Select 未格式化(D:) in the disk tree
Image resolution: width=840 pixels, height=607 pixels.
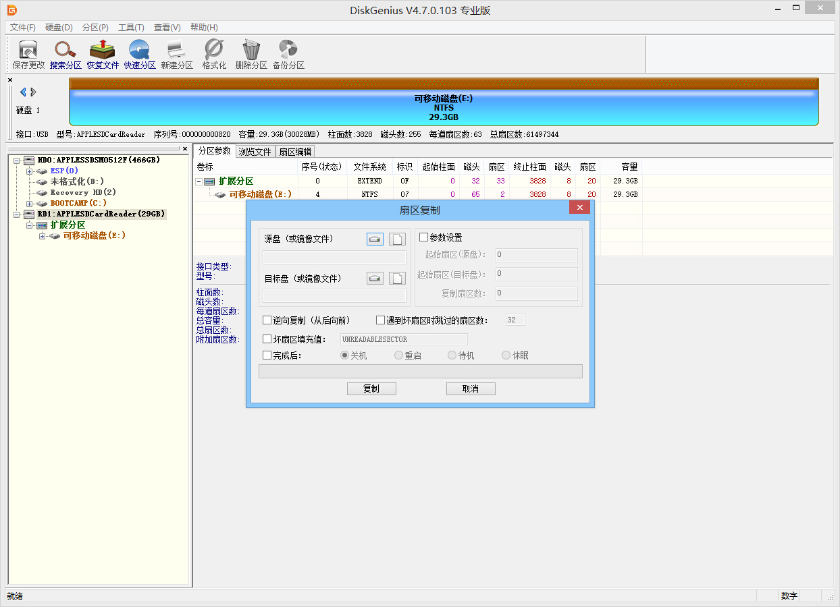click(x=77, y=181)
